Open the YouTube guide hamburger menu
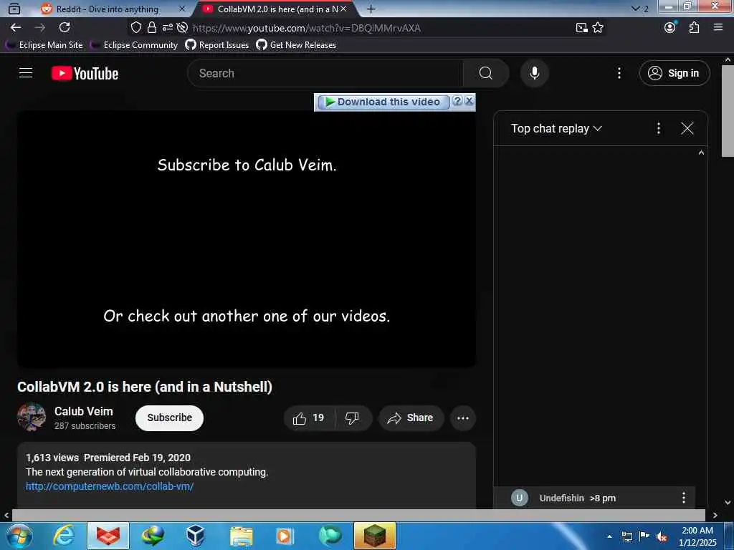 pos(26,73)
